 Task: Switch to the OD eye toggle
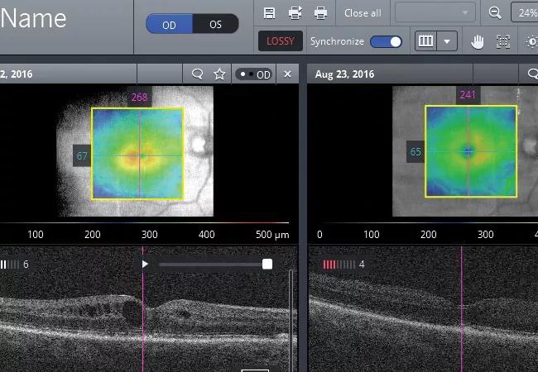(x=169, y=24)
